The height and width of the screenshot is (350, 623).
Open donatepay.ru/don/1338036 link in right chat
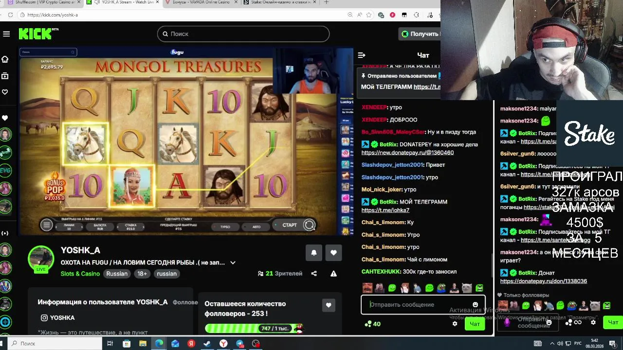544,281
